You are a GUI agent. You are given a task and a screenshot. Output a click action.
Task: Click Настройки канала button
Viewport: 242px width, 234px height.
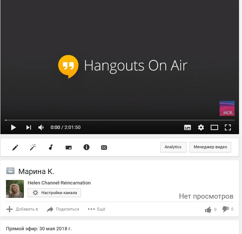click(x=54, y=193)
